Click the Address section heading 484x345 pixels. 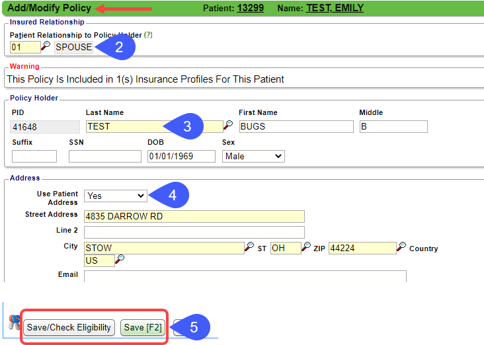click(24, 178)
